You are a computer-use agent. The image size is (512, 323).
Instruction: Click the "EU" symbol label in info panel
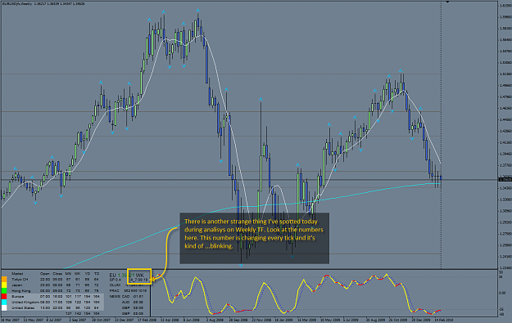pos(113,276)
